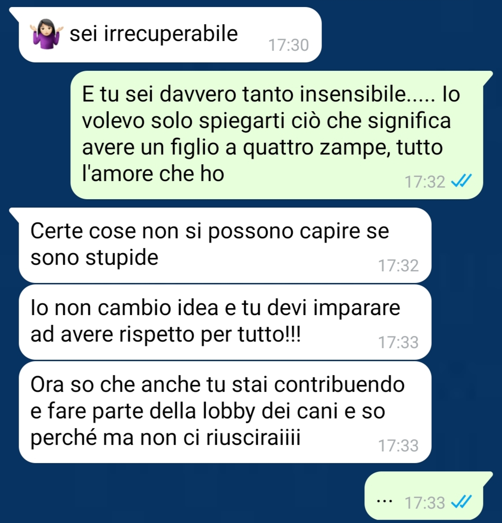Select the "lobby dei cani" message bubble
Image resolution: width=502 pixels, height=523 pixels.
pos(225,412)
